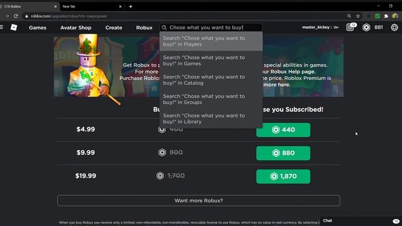Screen dimensions: 402x226
Task: Open a new browser tab with plus
Action: [x=131, y=6]
